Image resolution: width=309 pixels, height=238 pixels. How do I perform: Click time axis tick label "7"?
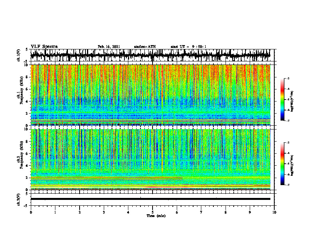coord(201,212)
